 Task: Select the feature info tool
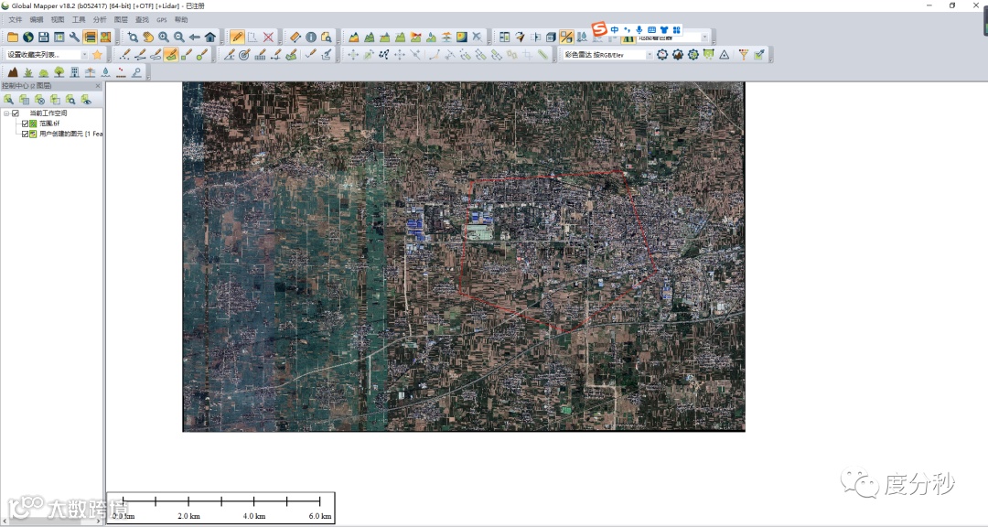311,38
